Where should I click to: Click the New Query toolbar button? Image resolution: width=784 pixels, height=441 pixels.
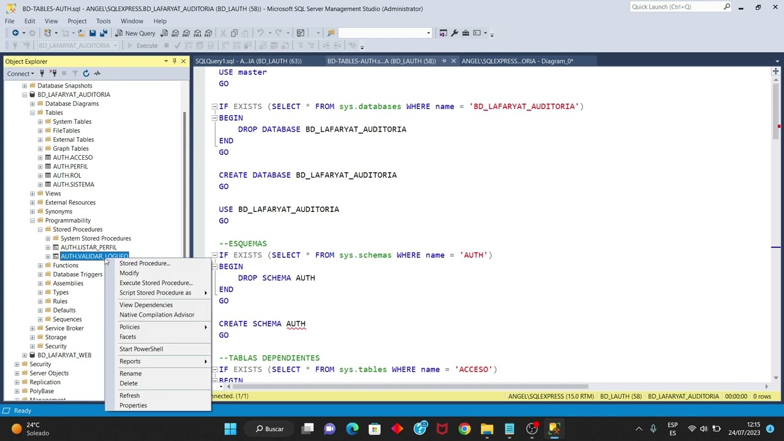[135, 33]
